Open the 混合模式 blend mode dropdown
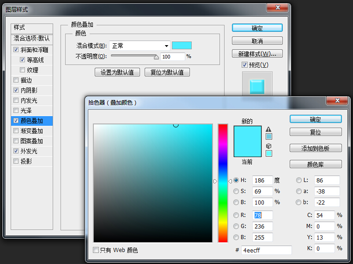Viewport: 353px width, 264px height. click(x=140, y=46)
